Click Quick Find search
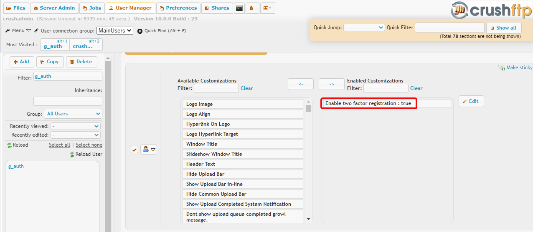Screen dimensions: 533x232 (161, 31)
